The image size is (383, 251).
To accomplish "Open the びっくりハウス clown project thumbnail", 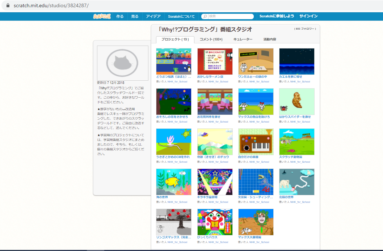I will point(215,222).
